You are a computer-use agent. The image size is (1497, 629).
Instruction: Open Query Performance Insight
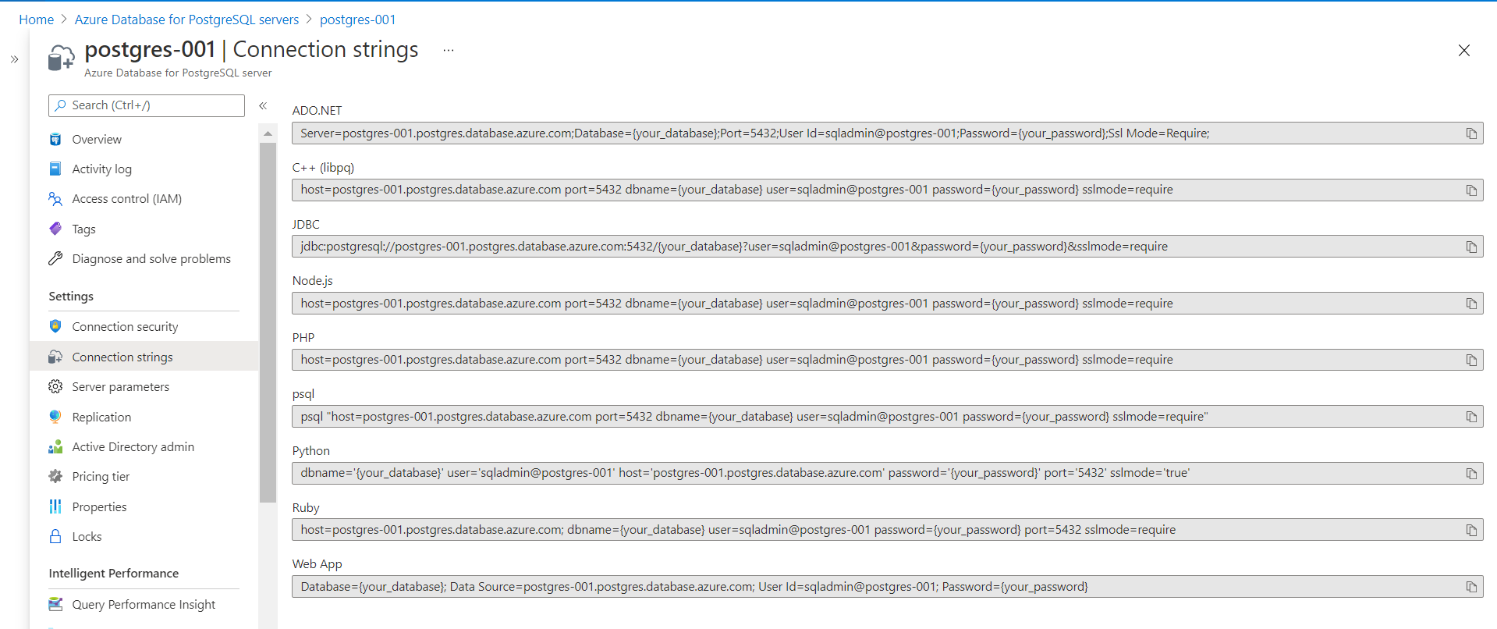pyautogui.click(x=144, y=604)
